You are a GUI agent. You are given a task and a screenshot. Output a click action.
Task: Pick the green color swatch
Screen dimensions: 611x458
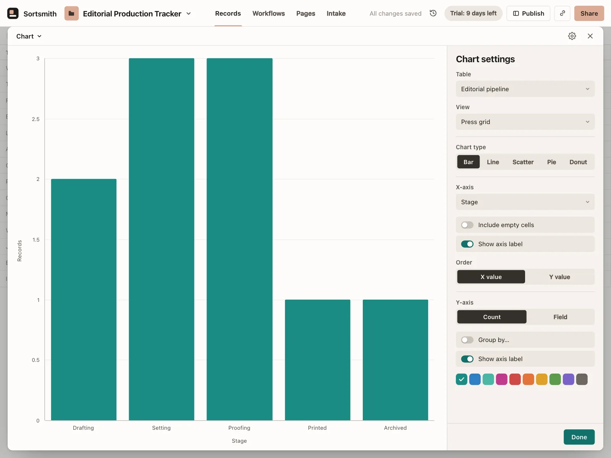(555, 379)
